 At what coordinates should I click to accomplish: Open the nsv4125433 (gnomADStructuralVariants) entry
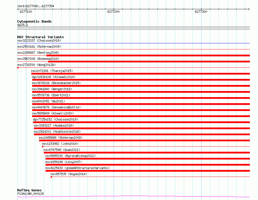[x=77, y=168]
